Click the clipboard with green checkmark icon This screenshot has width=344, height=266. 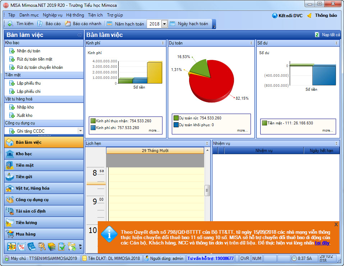(62, 247)
